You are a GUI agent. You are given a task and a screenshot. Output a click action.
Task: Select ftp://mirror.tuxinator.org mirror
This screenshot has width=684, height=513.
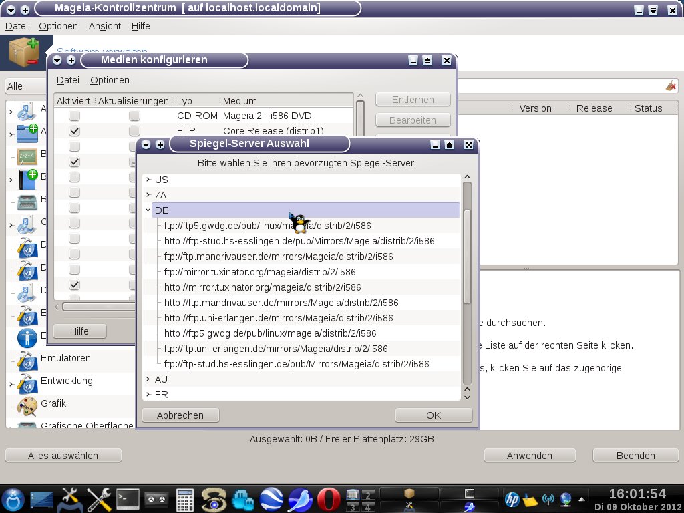[260, 272]
